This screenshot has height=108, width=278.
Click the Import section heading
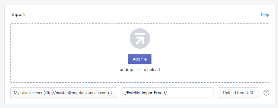click(x=18, y=14)
